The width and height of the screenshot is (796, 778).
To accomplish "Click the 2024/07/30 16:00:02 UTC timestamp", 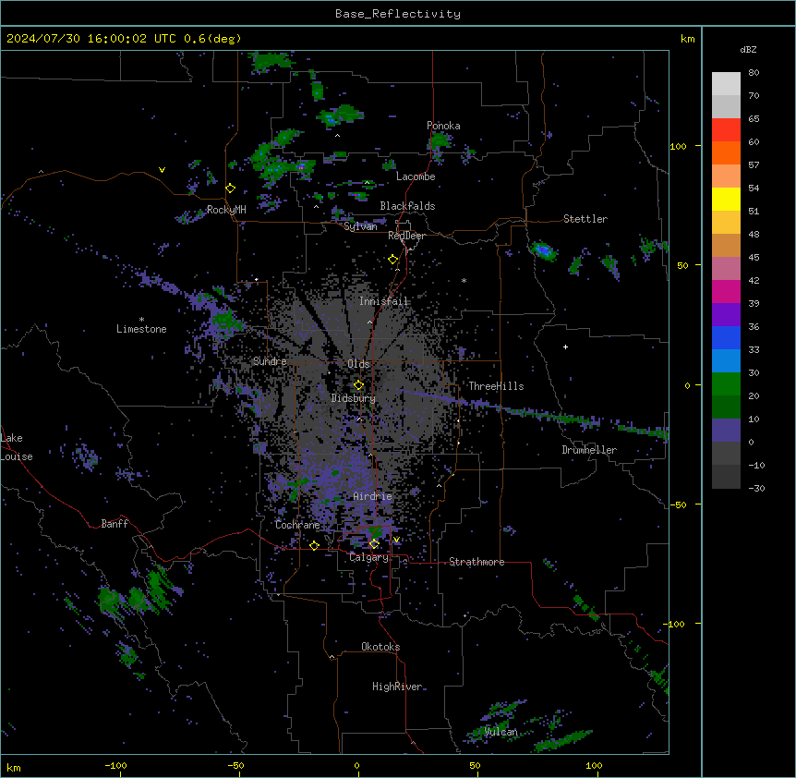I will click(91, 39).
